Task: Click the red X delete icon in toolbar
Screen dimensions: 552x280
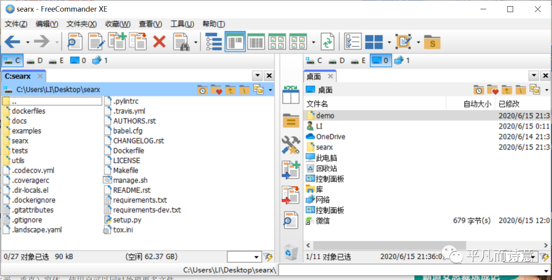Action: tap(159, 42)
